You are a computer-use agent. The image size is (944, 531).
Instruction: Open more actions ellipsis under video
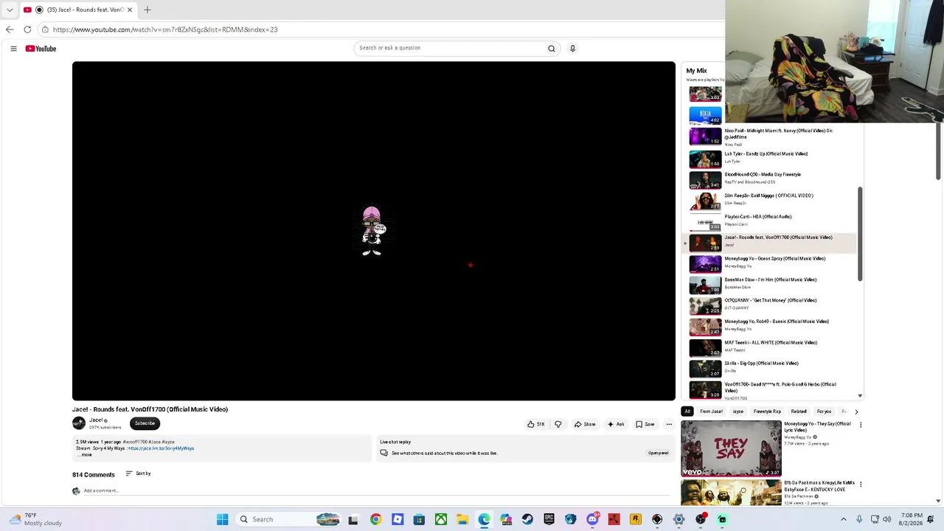click(669, 424)
